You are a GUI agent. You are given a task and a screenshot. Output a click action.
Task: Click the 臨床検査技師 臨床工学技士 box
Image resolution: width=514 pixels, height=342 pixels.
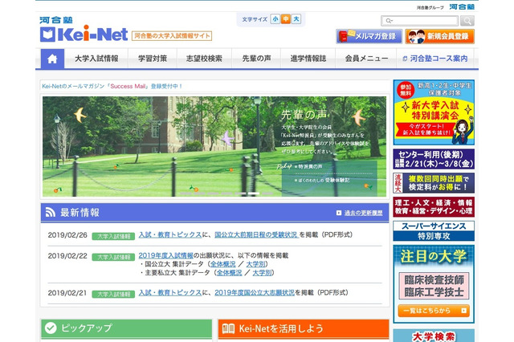coord(434,286)
